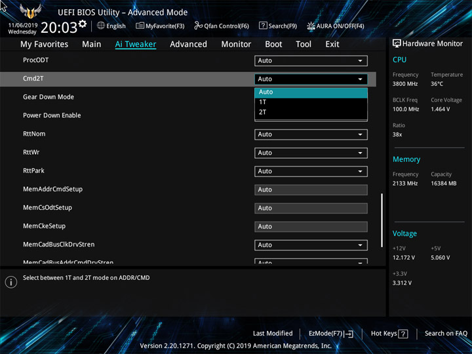Switch to My Favorites tab
Image resolution: width=472 pixels, height=354 pixels.
pos(45,45)
